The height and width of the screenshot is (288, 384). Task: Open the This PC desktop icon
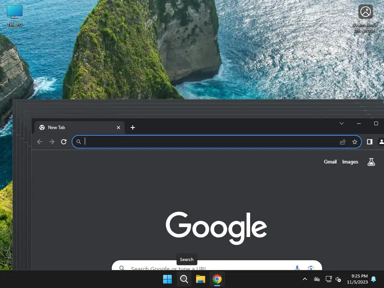15,15
